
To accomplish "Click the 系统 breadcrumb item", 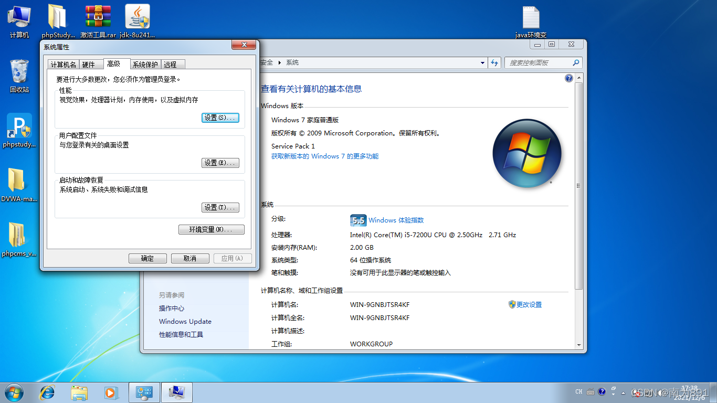I will click(x=292, y=62).
